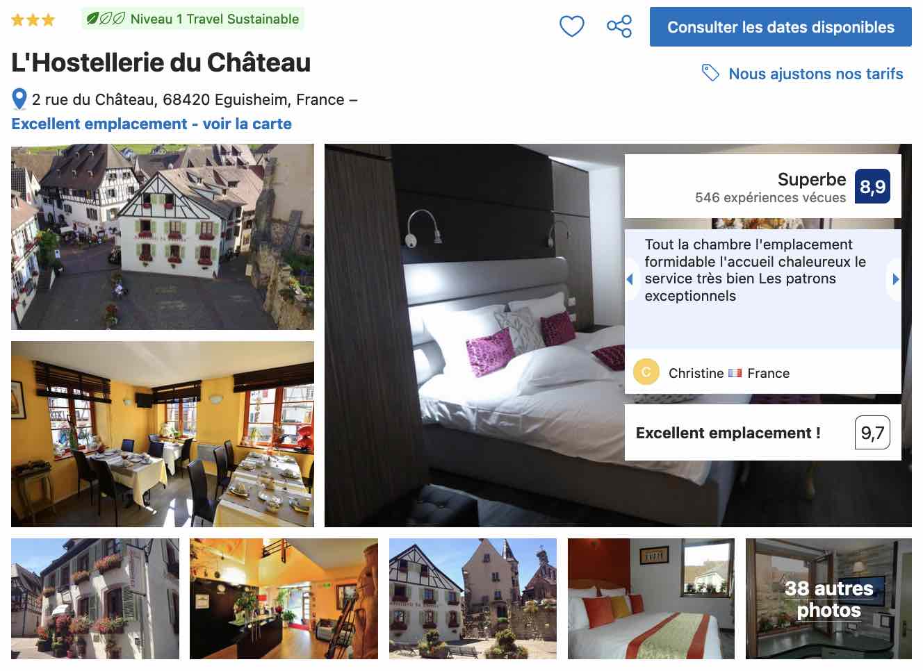Open Nous ajustons nos tarifs link
This screenshot has height=671, width=923.
click(815, 74)
